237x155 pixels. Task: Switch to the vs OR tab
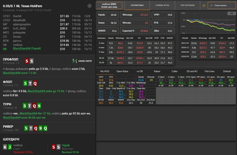point(139,71)
